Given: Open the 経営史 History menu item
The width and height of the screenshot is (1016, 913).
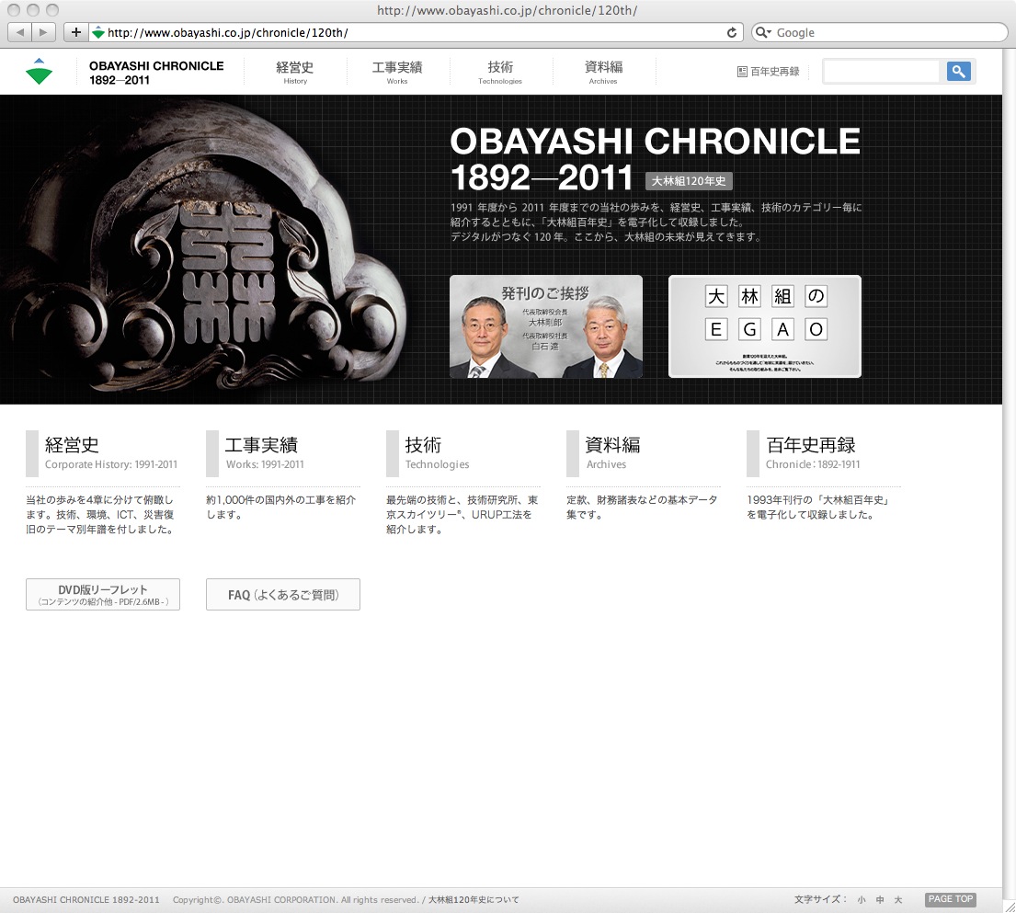Looking at the screenshot, I should [295, 72].
